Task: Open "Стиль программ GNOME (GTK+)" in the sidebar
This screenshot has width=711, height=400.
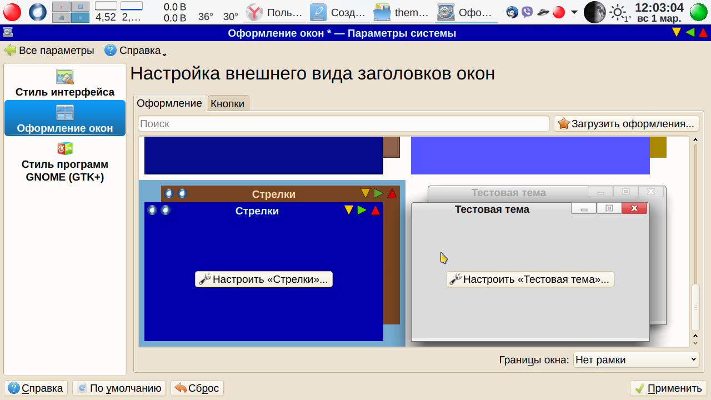Action: pos(65,161)
